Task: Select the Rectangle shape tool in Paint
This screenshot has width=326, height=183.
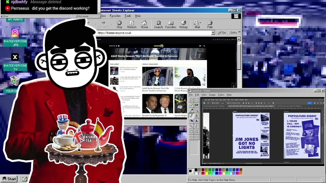Action: (191, 132)
